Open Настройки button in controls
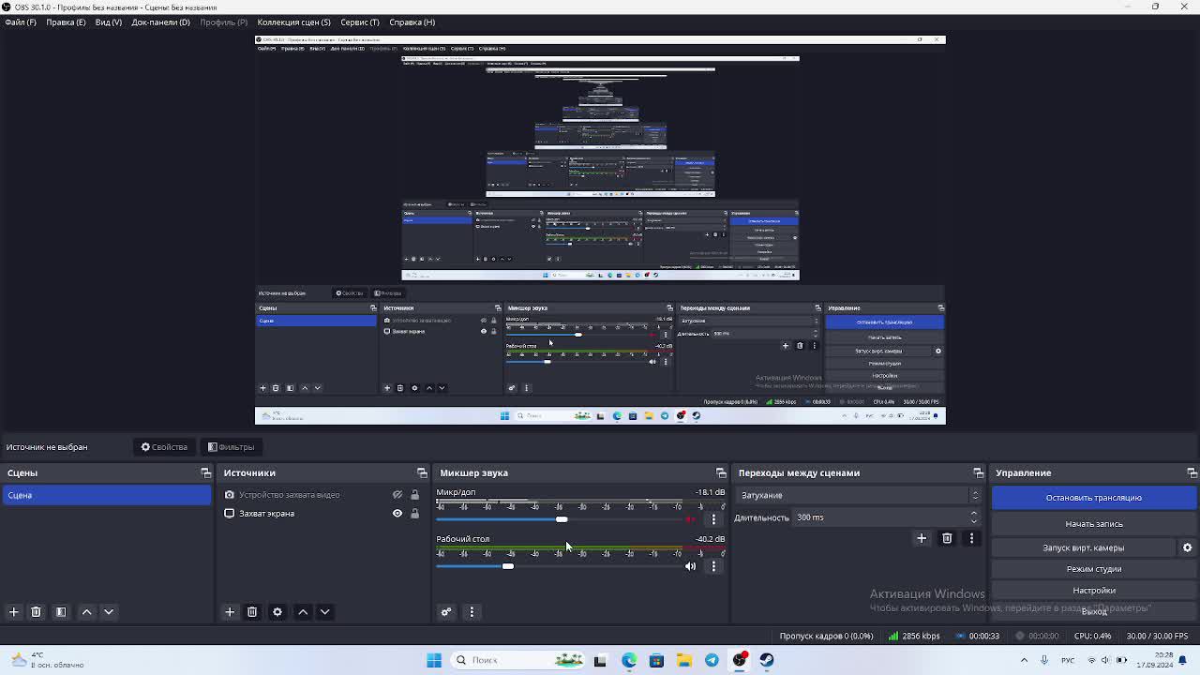Screen dimensions: 1200x675 click(x=1093, y=591)
